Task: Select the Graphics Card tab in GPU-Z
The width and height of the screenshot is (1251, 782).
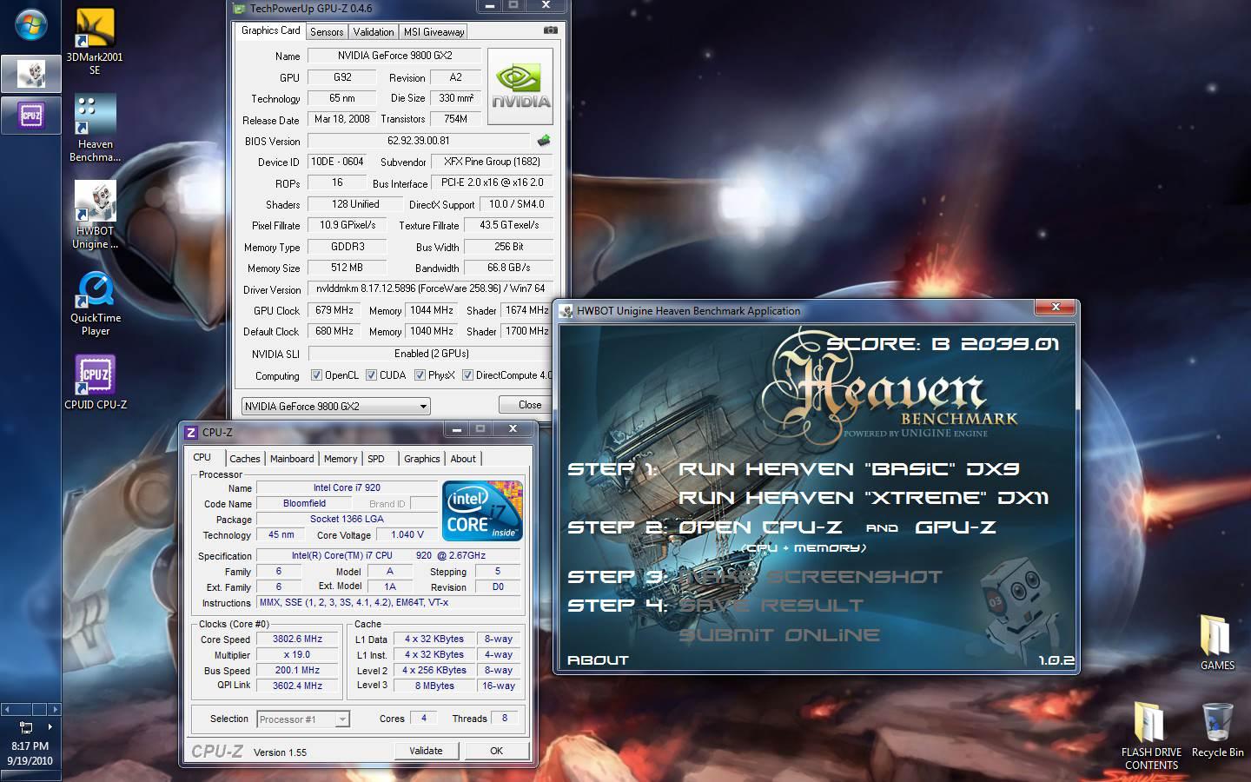Action: point(270,30)
